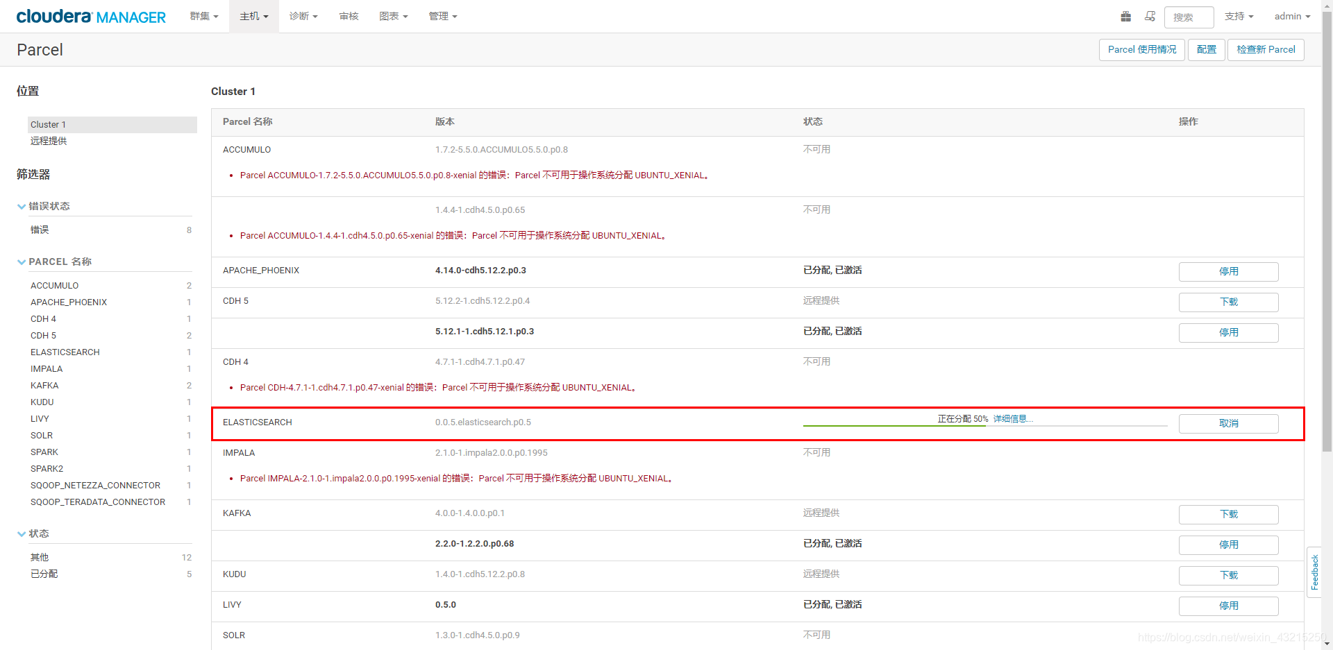Collapse the 状态 filter section
Screen dimensions: 1333x650
click(33, 533)
